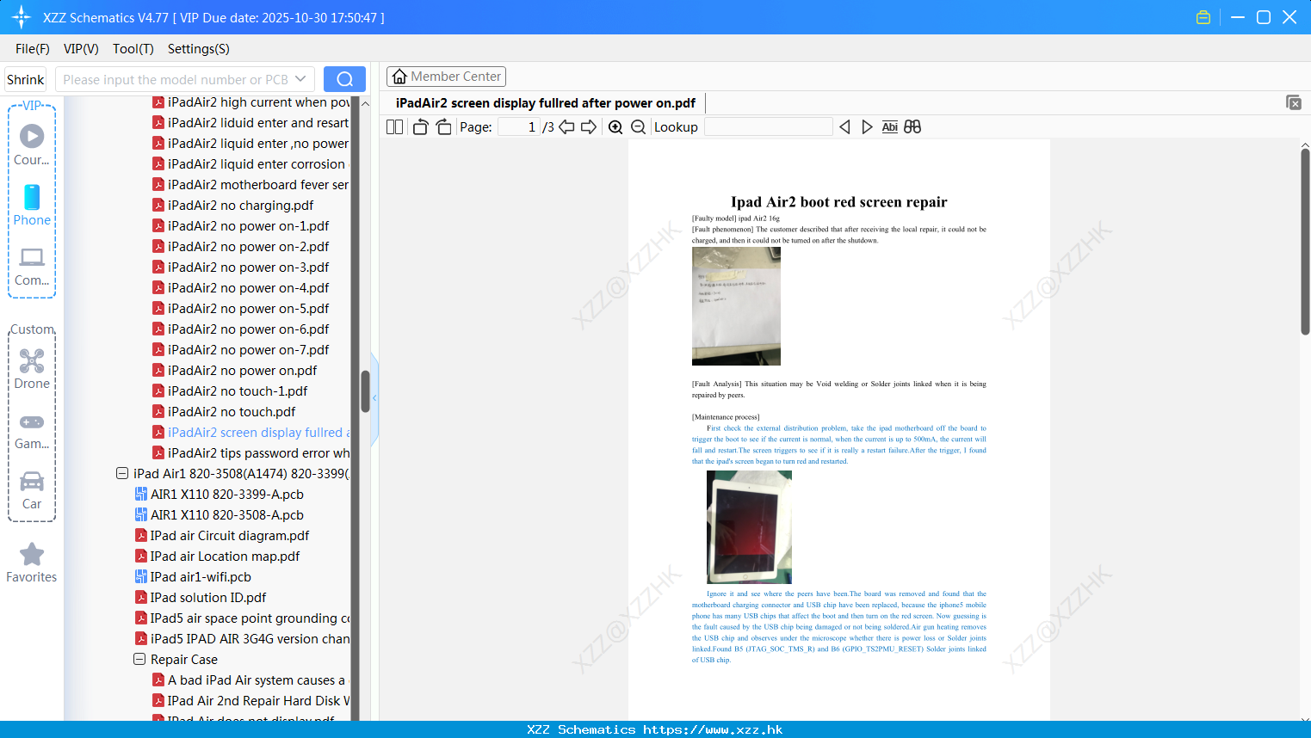Open the model number dropdown
This screenshot has width=1311, height=738.
(300, 79)
